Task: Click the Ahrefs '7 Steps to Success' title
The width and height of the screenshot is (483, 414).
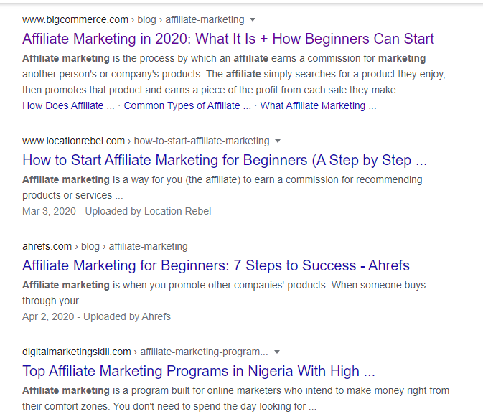Action: 216,265
